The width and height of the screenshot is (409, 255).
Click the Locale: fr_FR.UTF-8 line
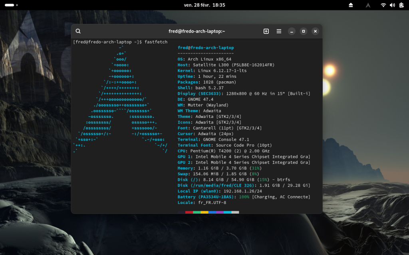pyautogui.click(x=202, y=202)
